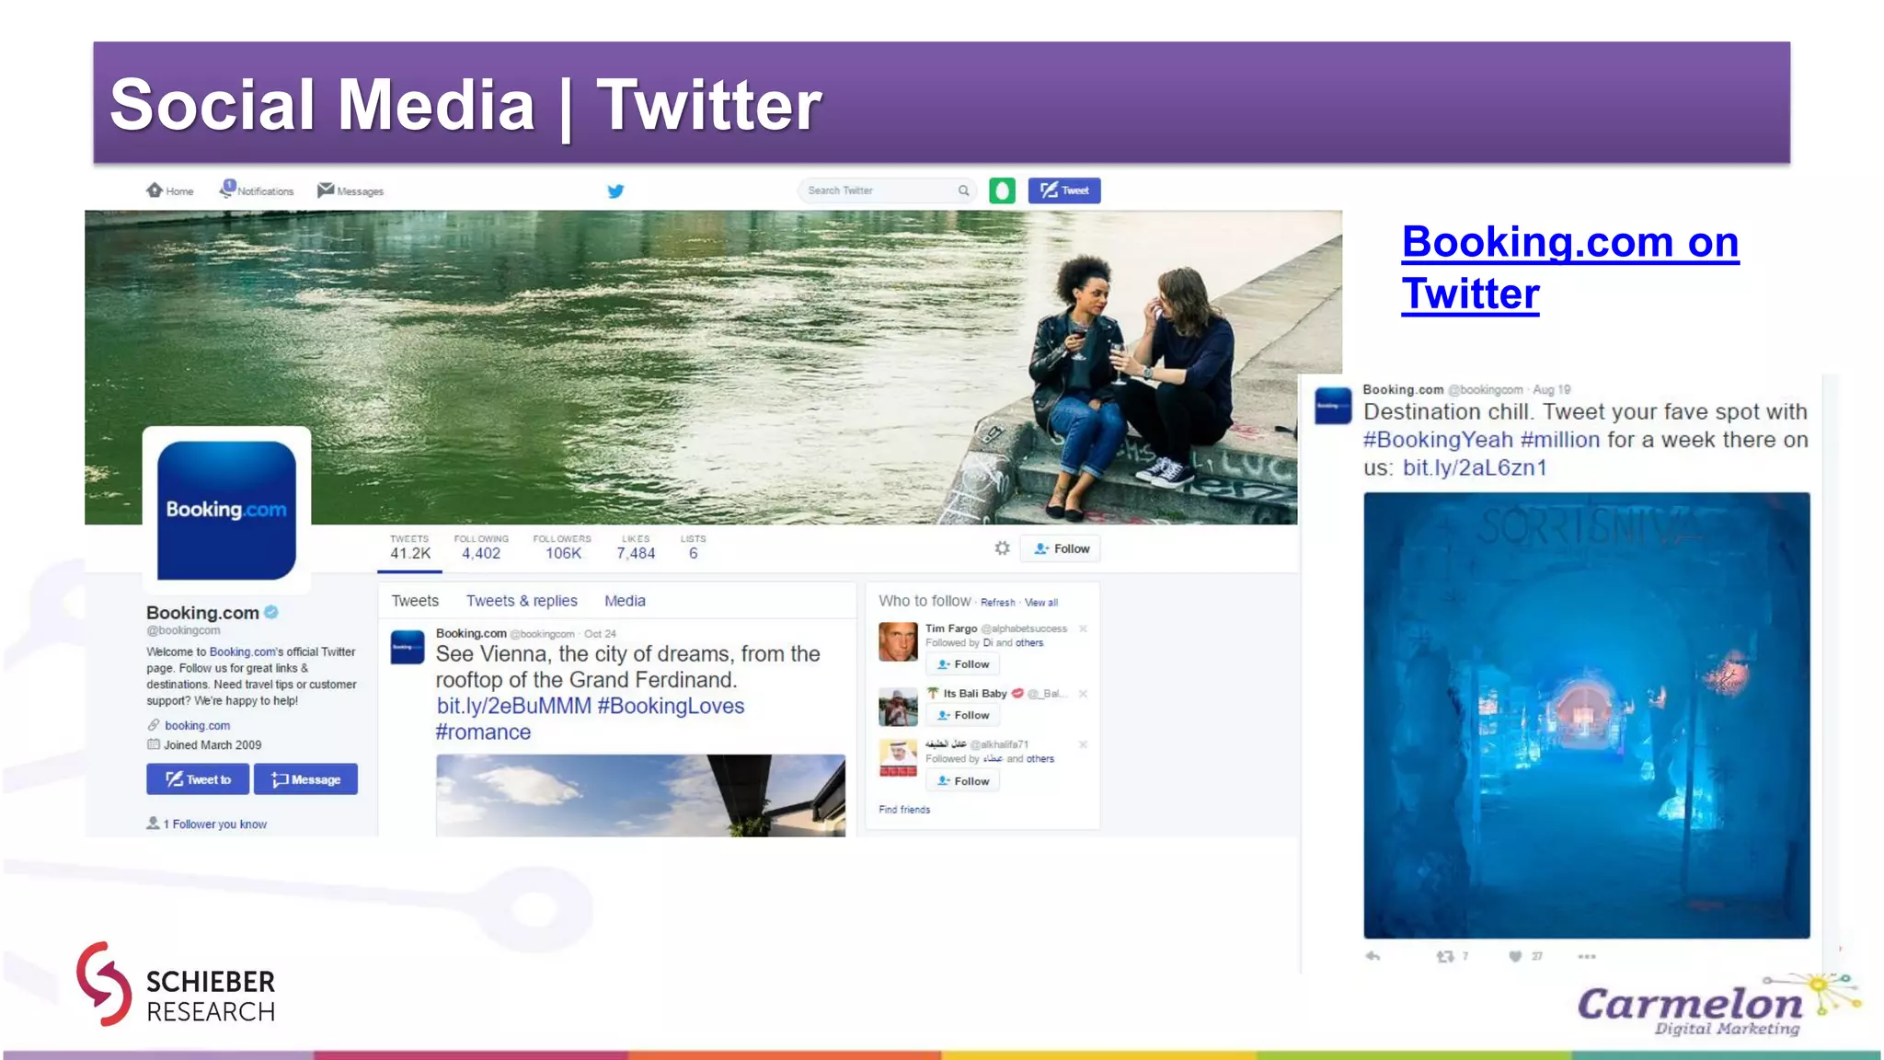Switch to the Tweets tab
1884x1060 pixels.
(415, 601)
